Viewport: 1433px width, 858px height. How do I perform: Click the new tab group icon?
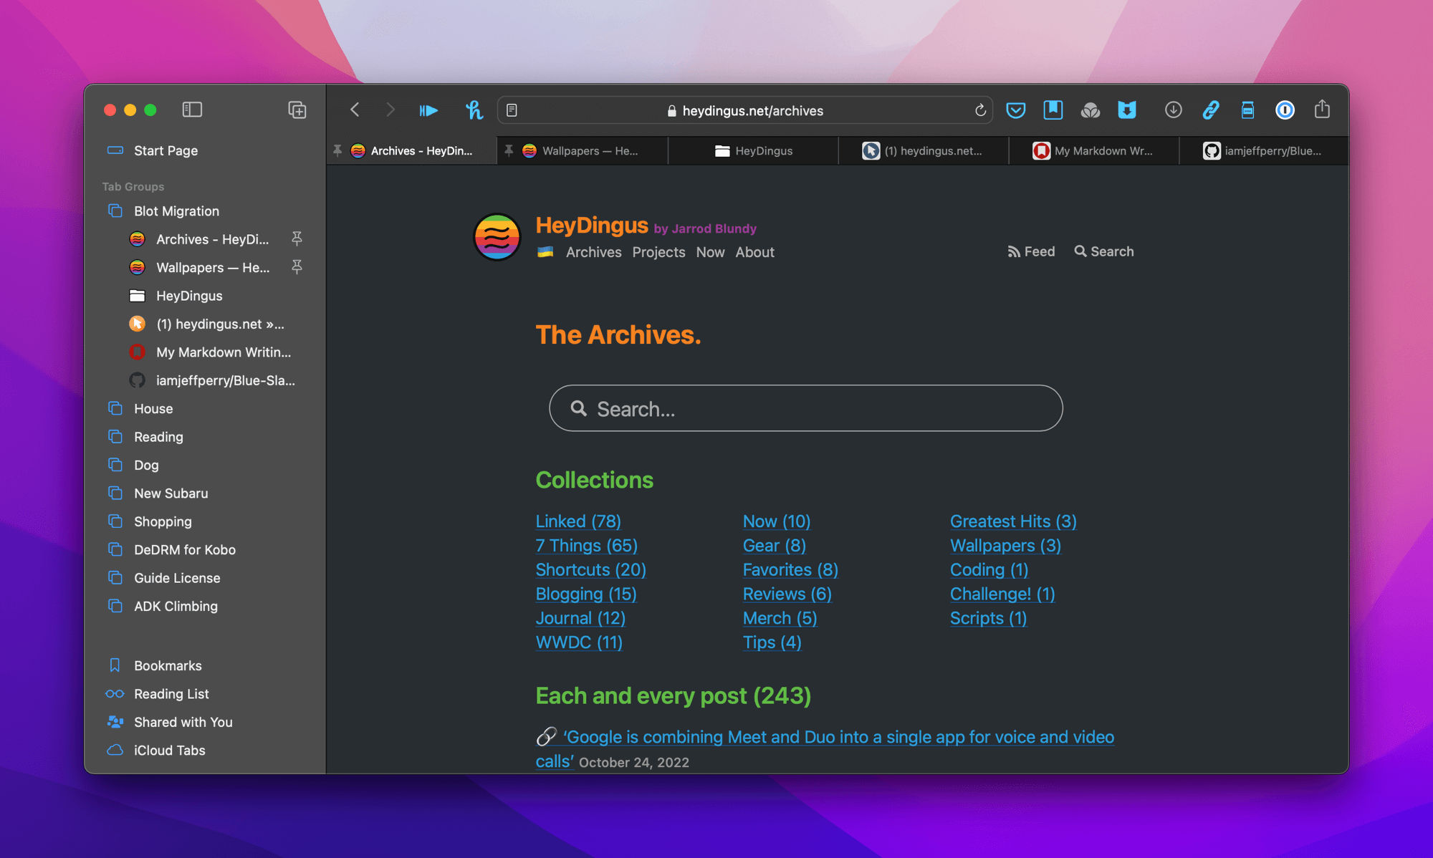[x=297, y=110]
